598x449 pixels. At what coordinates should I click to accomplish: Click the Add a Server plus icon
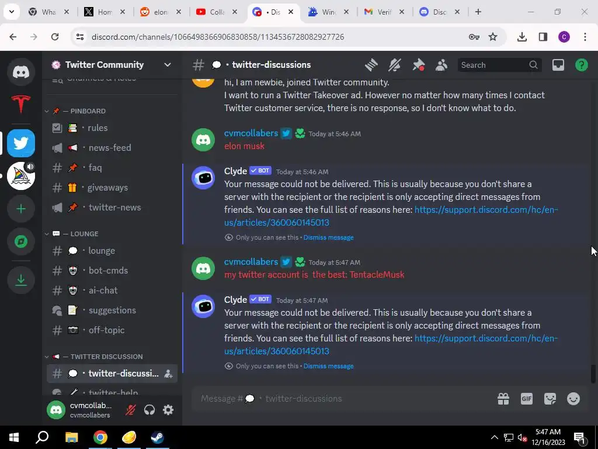tap(21, 209)
